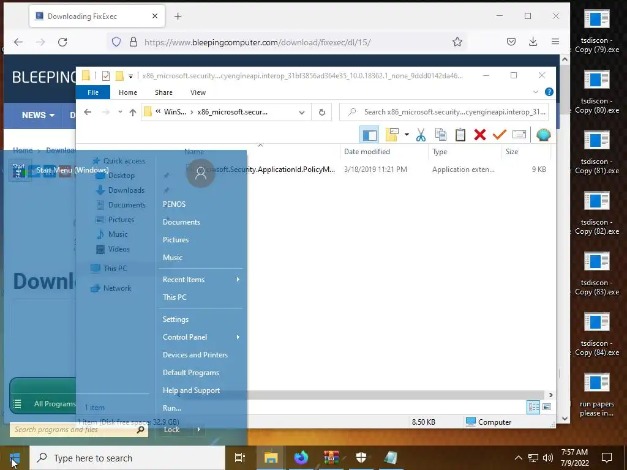Viewport: 627px width, 470px height.
Task: Select the Microsoft.Security.ApplicationId.PolicyM... file row
Action: pyautogui.click(x=366, y=170)
